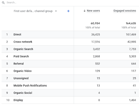This screenshot has height=106, width=139.
Task: Click Display new users value 0
Action: coord(99,100)
